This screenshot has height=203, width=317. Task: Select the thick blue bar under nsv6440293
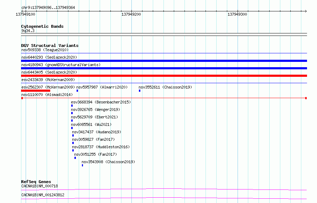[164, 61]
